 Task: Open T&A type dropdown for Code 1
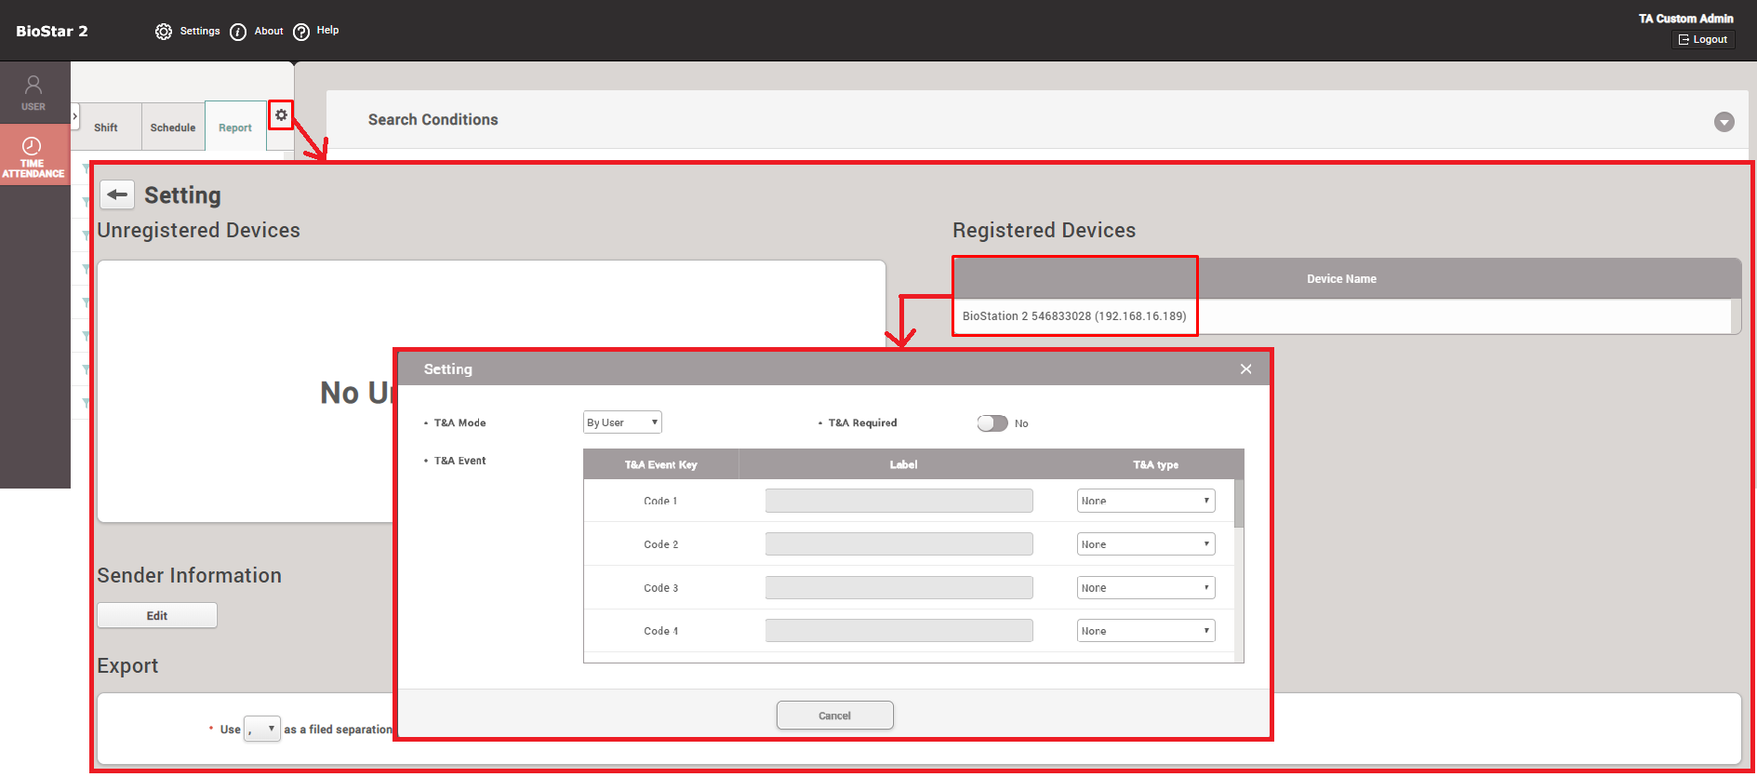tap(1145, 501)
